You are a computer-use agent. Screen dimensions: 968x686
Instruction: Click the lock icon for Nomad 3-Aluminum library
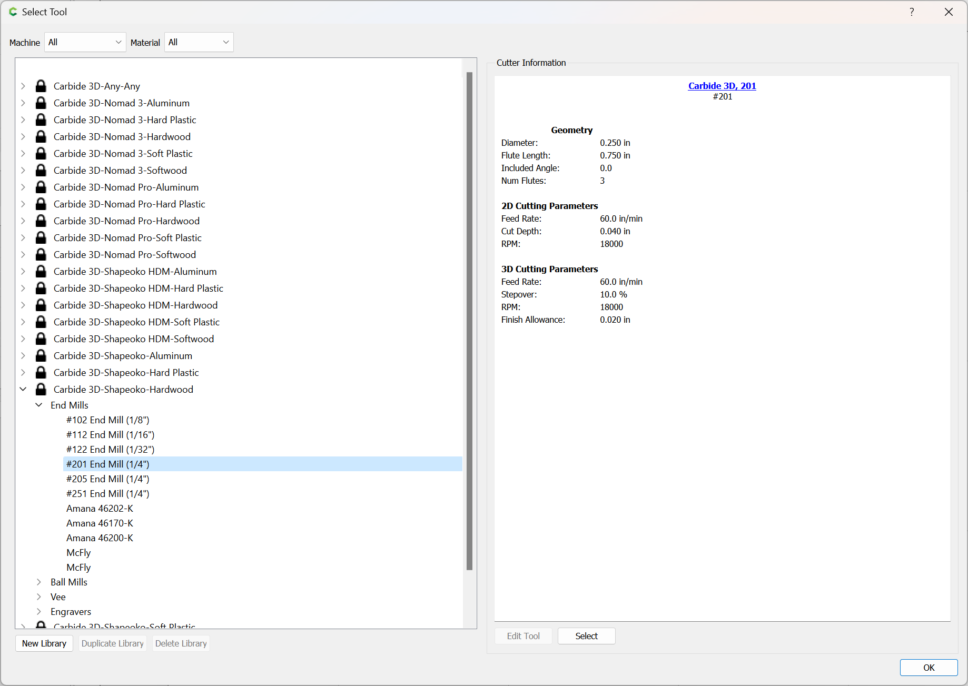(x=41, y=103)
